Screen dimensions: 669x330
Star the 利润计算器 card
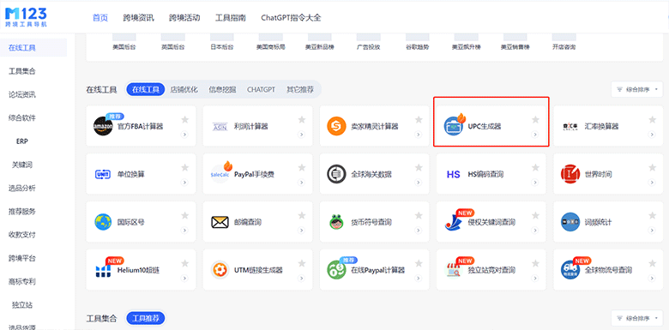[x=302, y=120]
